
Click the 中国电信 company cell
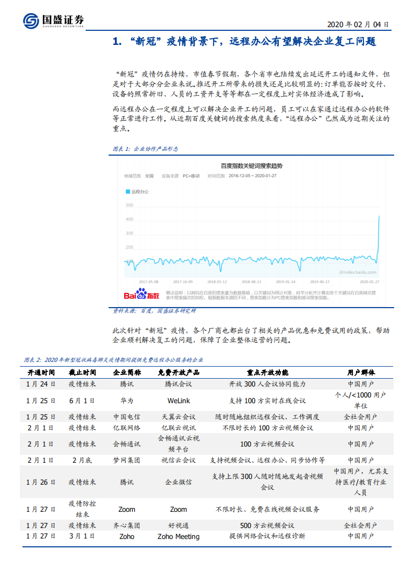pyautogui.click(x=127, y=417)
